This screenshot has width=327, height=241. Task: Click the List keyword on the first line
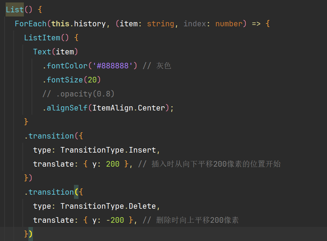pos(15,10)
